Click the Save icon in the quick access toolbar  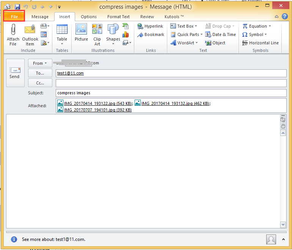pos(17,7)
